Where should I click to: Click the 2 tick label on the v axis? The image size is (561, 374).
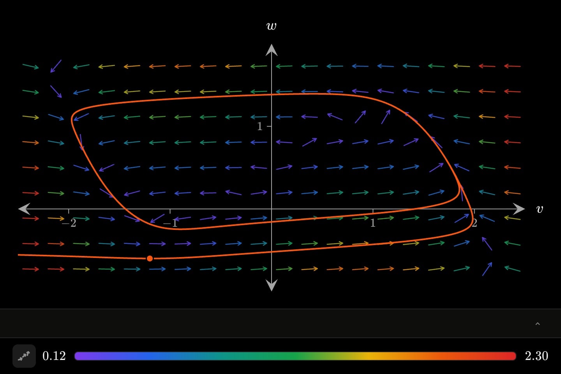[474, 223]
